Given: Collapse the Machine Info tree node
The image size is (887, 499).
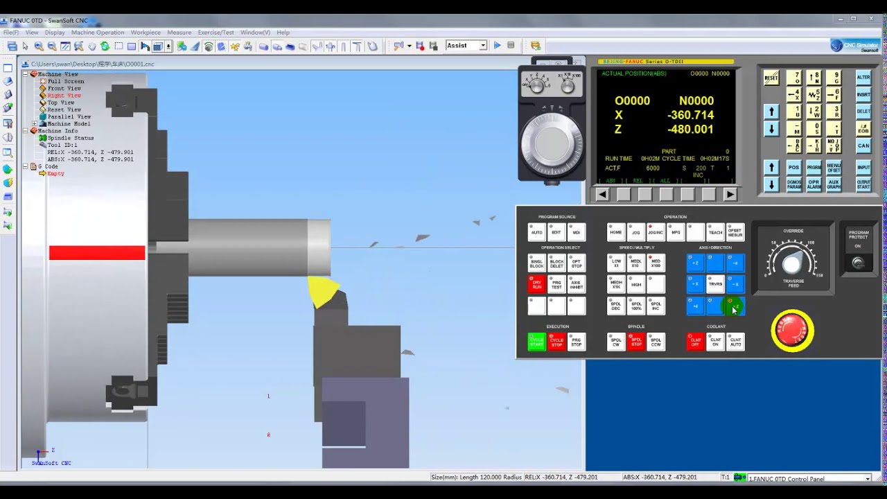Looking at the screenshot, I should [x=26, y=131].
